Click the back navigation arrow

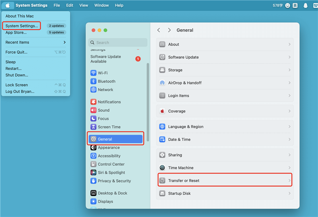click(x=159, y=30)
